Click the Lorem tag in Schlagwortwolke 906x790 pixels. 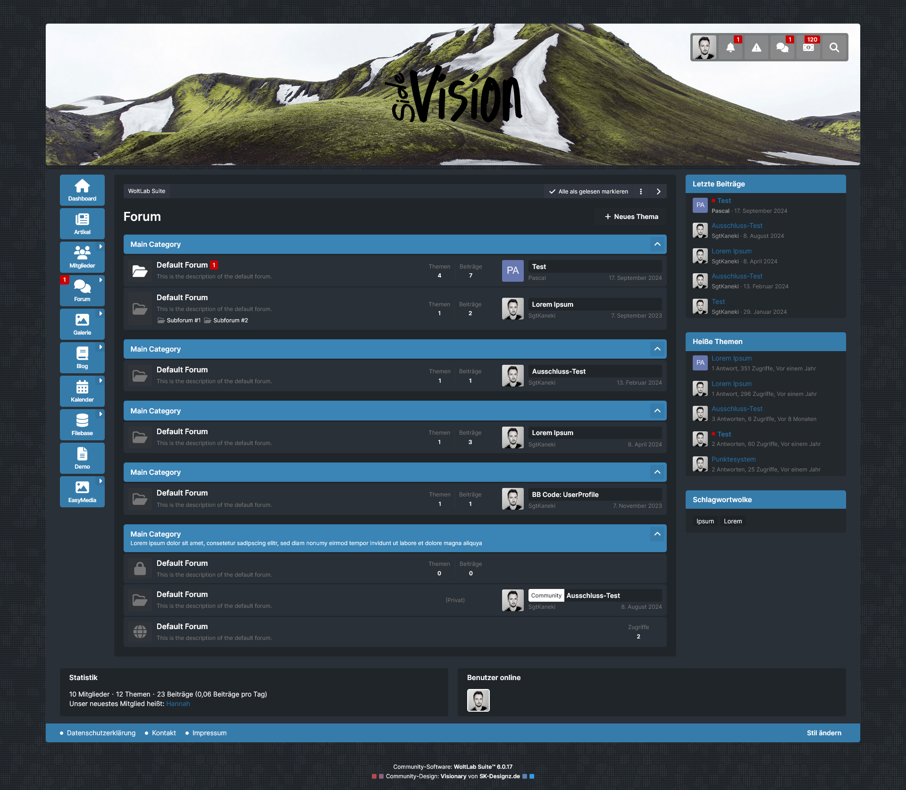pyautogui.click(x=732, y=521)
